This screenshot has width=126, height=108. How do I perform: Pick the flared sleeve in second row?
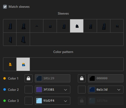23,39
